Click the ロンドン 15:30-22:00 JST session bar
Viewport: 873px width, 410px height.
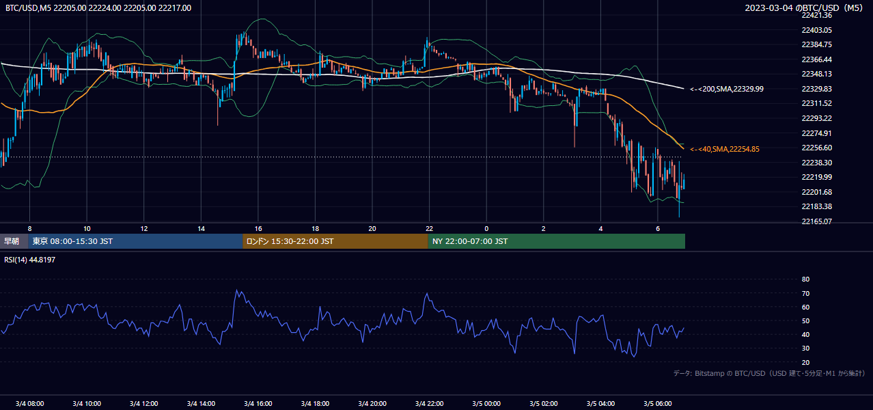335,241
